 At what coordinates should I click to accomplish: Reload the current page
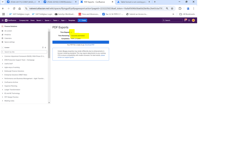click(14, 8)
